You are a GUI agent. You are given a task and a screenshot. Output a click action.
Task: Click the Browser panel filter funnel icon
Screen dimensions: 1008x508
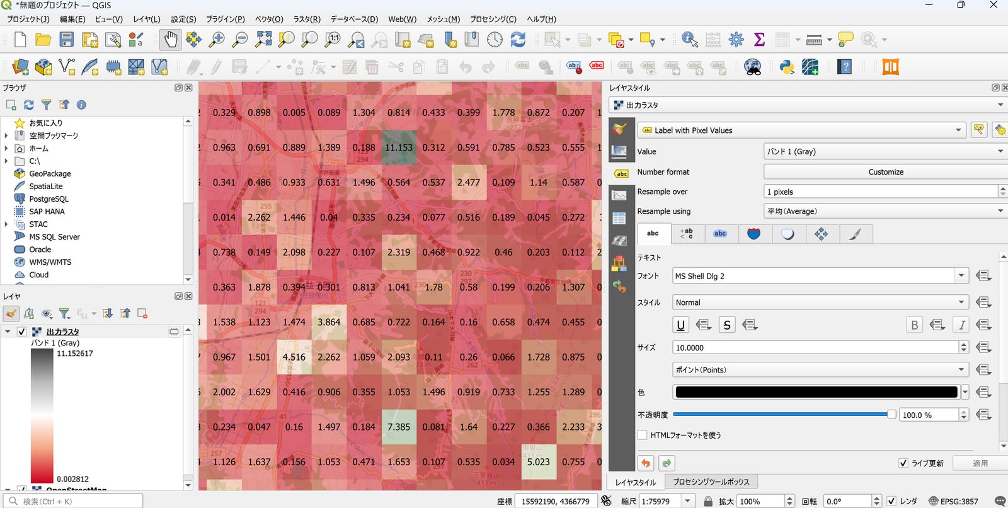pyautogui.click(x=46, y=105)
